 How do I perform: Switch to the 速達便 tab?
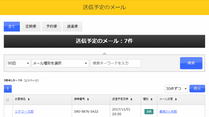click(72, 27)
